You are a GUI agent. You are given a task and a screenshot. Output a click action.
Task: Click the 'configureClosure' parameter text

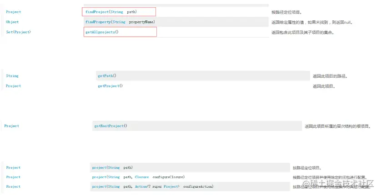coord(168,177)
